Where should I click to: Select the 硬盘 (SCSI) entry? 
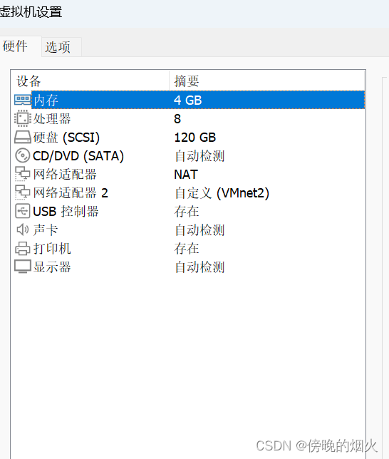pyautogui.click(x=66, y=138)
